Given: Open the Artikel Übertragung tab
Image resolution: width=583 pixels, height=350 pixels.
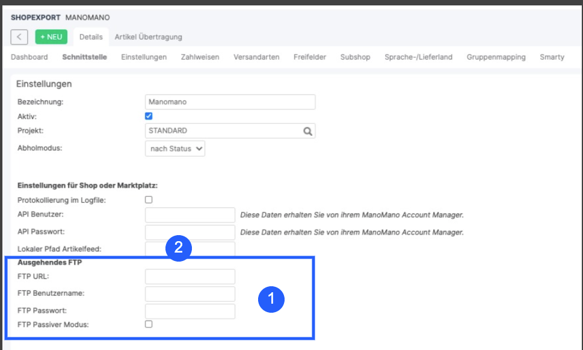Looking at the screenshot, I should click(149, 37).
